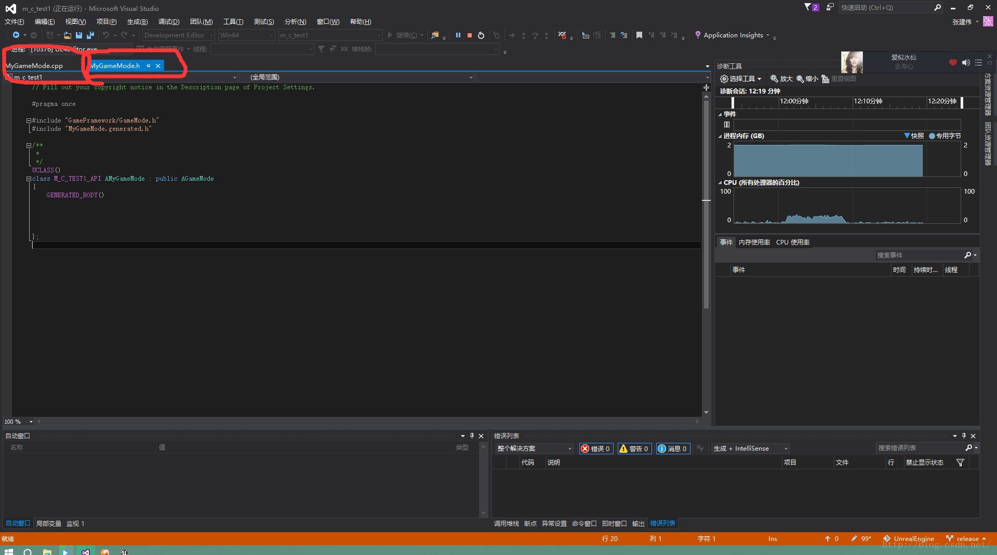Switch to the 内存使用率 tab
Viewport: 997px width, 555px height.
[x=754, y=242]
